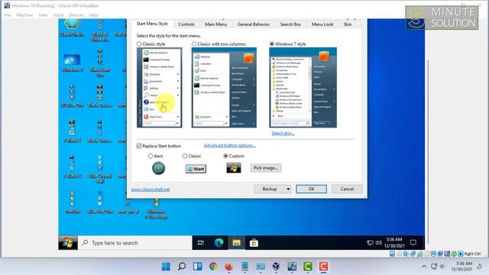Click the Cancel button
The image size is (489, 275).
tap(347, 189)
